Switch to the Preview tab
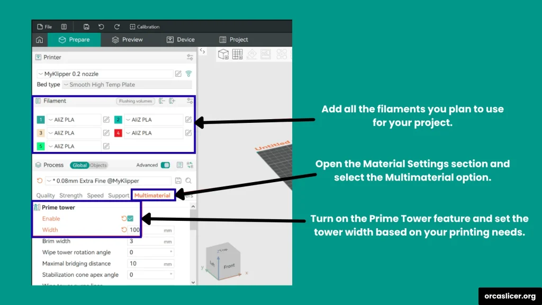Viewport: 542px width, 305px height. [128, 40]
